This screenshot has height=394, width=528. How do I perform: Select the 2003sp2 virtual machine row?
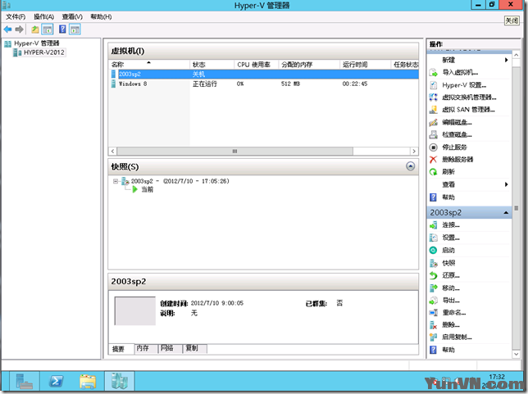(x=264, y=74)
